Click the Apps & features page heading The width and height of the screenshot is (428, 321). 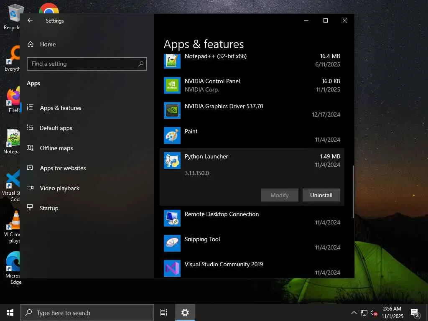click(204, 44)
